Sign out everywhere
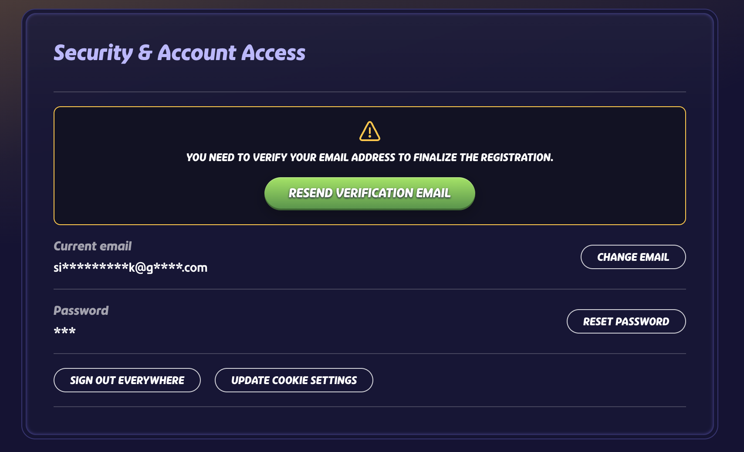This screenshot has width=744, height=452. (127, 380)
